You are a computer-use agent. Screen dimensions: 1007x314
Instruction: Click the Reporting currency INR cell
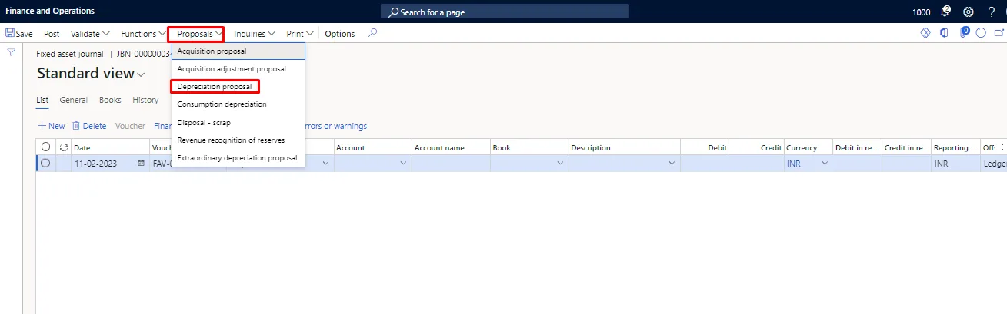[955, 164]
